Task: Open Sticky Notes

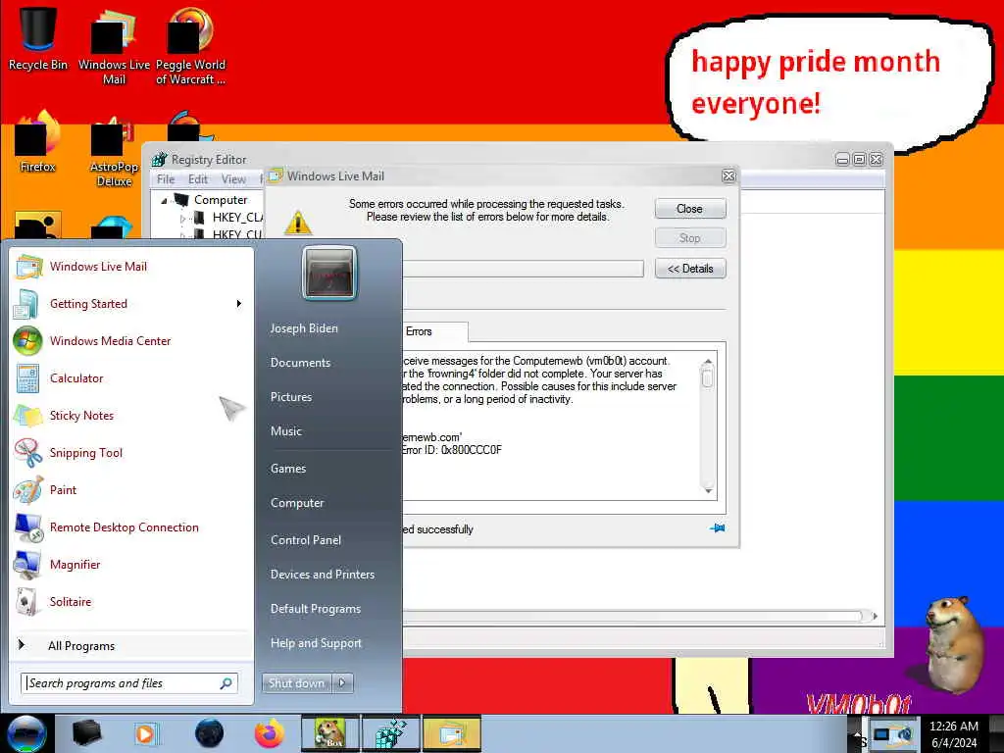Action: coord(131,415)
